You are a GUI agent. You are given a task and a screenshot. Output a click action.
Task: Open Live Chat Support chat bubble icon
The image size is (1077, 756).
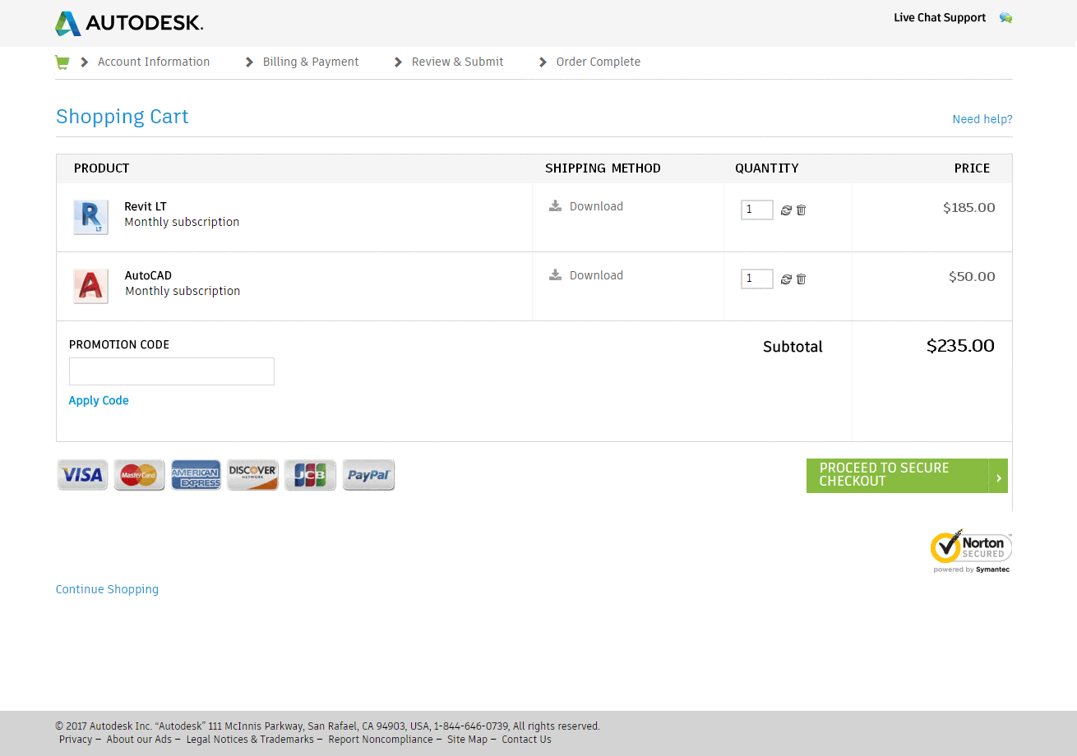(1005, 18)
